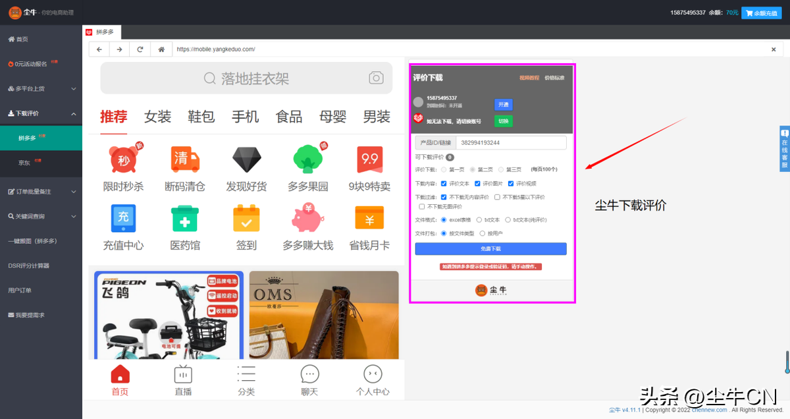Open 9块9特卖 icon
Image resolution: width=790 pixels, height=419 pixels.
pyautogui.click(x=369, y=159)
